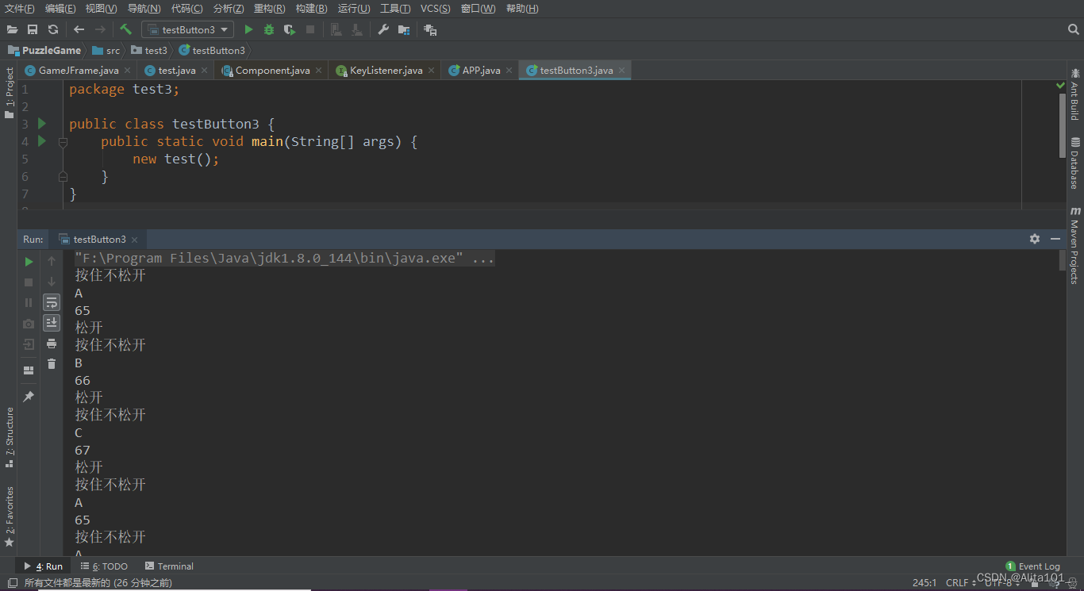Toggle tool window bars in status corner
1084x591 pixels.
(12, 583)
